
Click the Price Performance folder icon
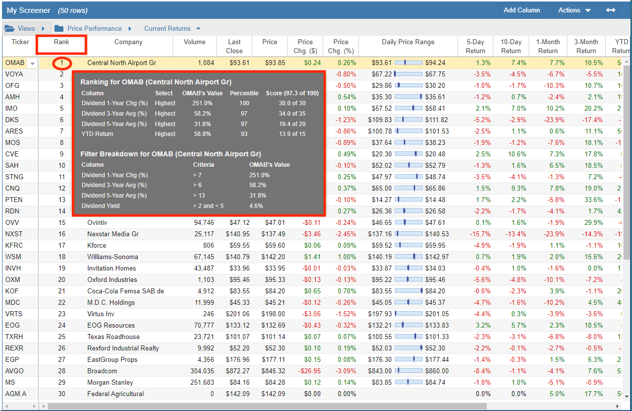tap(59, 28)
